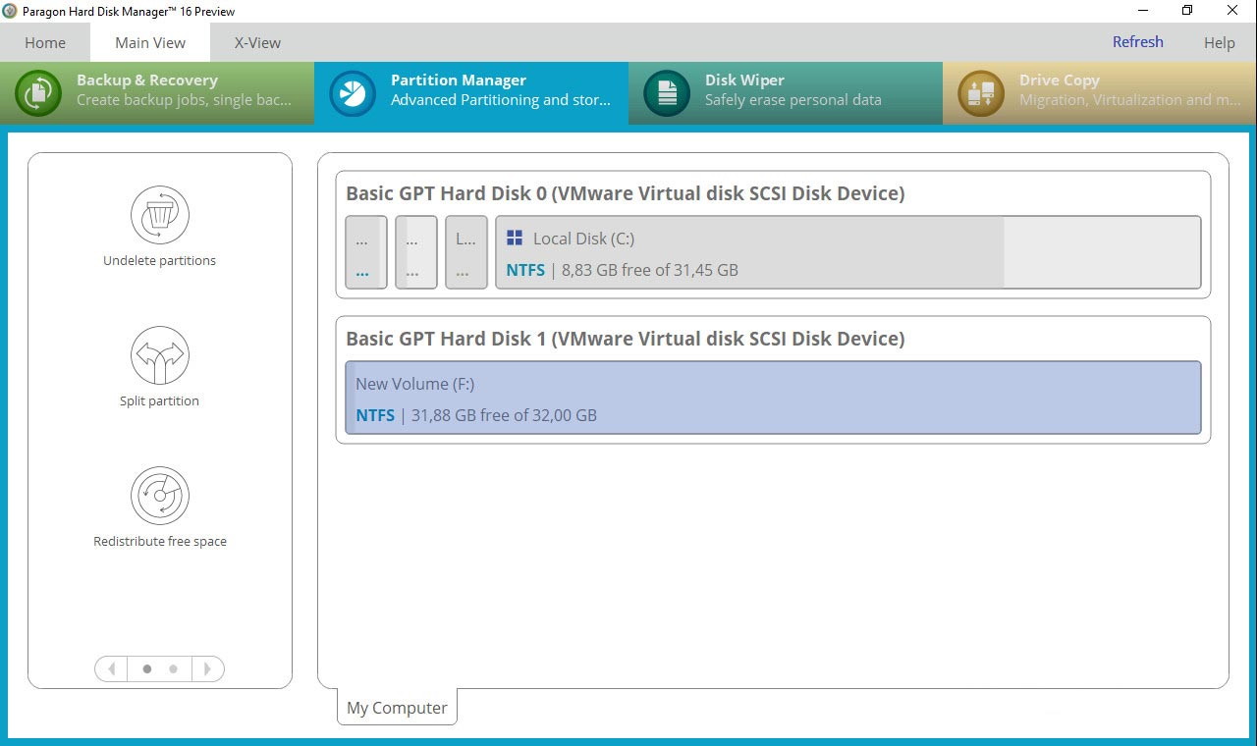This screenshot has height=746, width=1257.
Task: Select second sidebar page dot
Action: pyautogui.click(x=173, y=668)
